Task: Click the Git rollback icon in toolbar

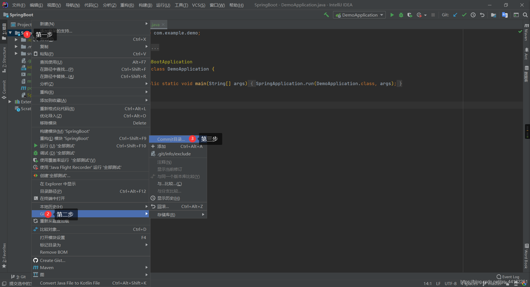Action: click(482, 15)
